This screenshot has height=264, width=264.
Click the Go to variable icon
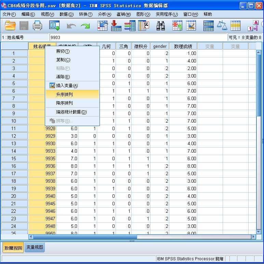coord(116,26)
